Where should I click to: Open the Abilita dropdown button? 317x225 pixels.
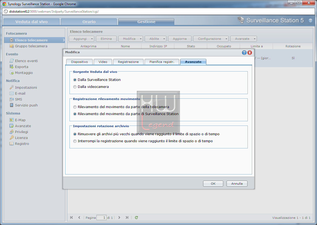155,39
